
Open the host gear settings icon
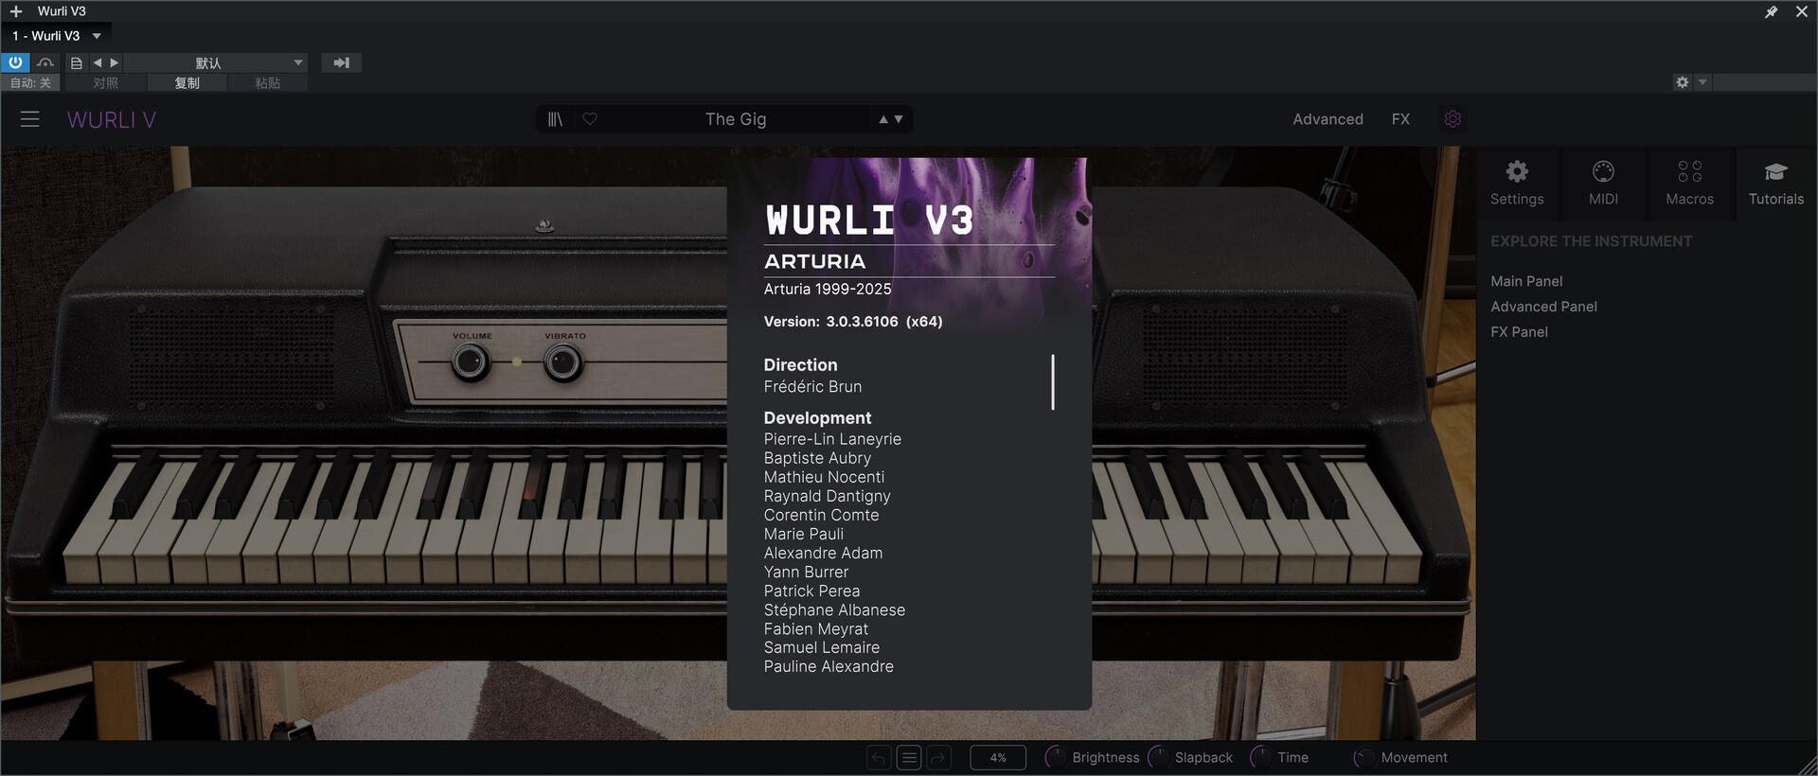pyautogui.click(x=1682, y=82)
